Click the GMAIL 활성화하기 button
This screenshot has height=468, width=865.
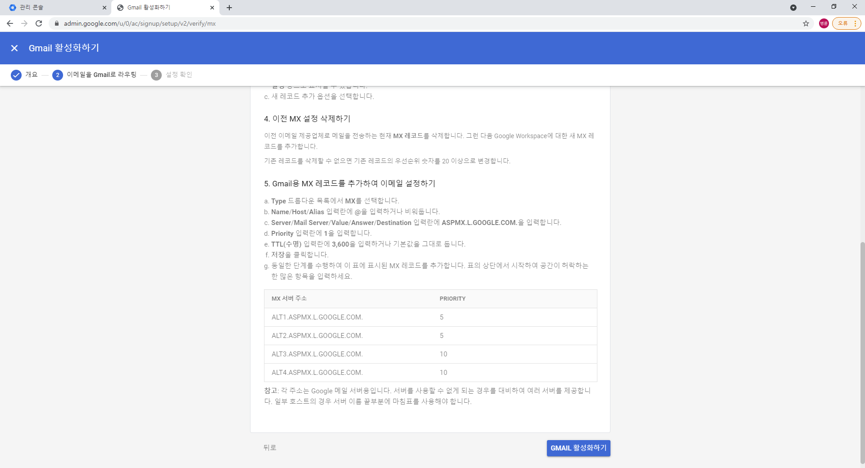coord(578,448)
